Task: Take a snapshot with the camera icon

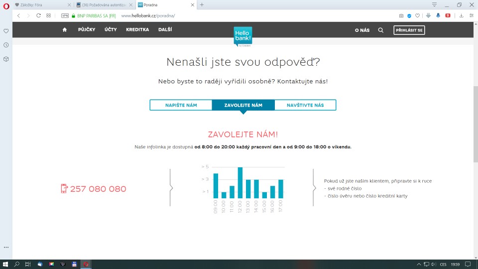Action: (401, 15)
